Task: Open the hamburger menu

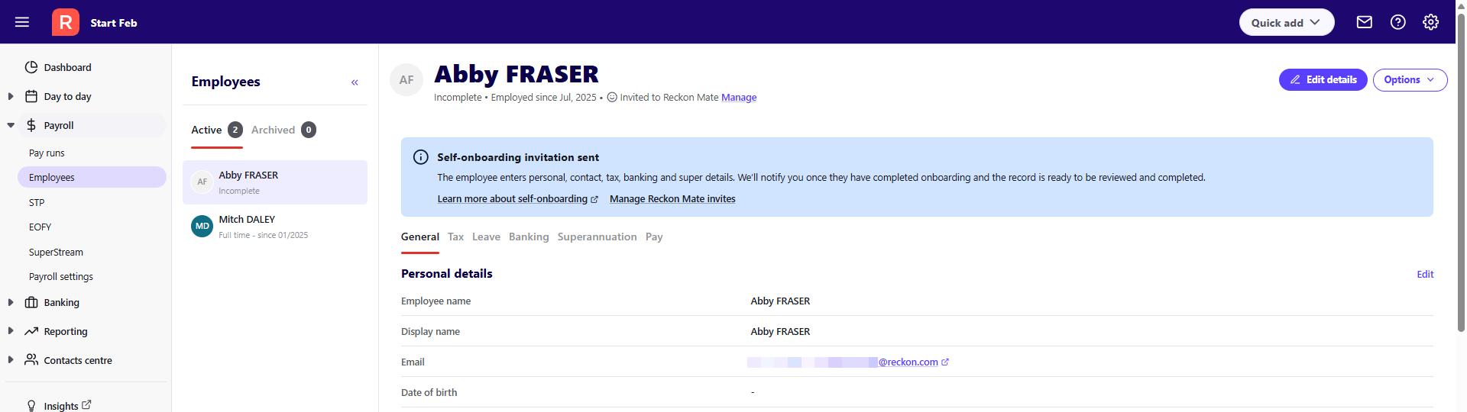Action: [x=22, y=22]
